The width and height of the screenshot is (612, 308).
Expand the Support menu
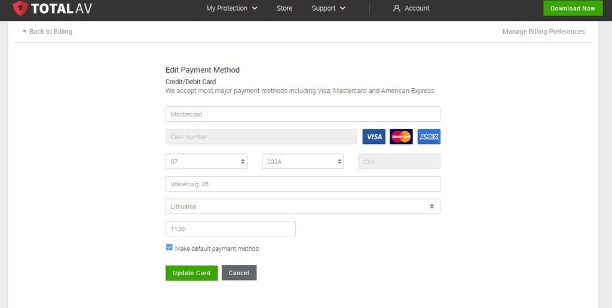[x=328, y=8]
